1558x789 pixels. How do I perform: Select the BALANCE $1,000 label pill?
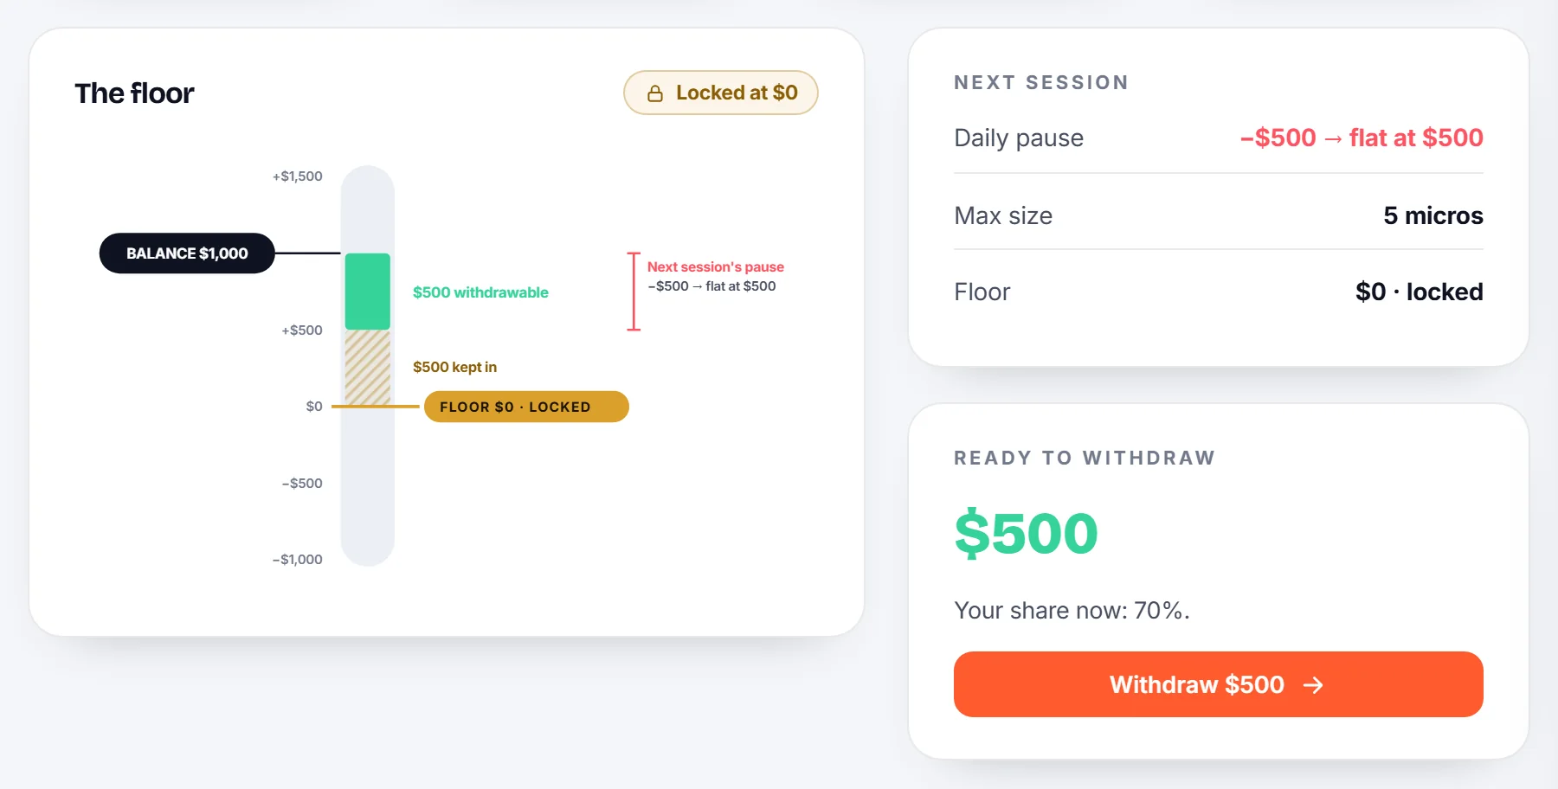point(187,253)
